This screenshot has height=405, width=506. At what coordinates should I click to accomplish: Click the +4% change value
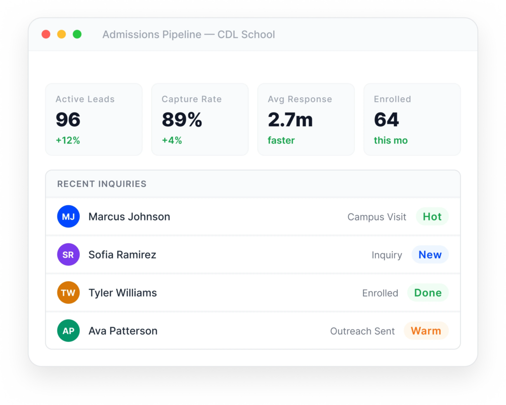tap(171, 140)
